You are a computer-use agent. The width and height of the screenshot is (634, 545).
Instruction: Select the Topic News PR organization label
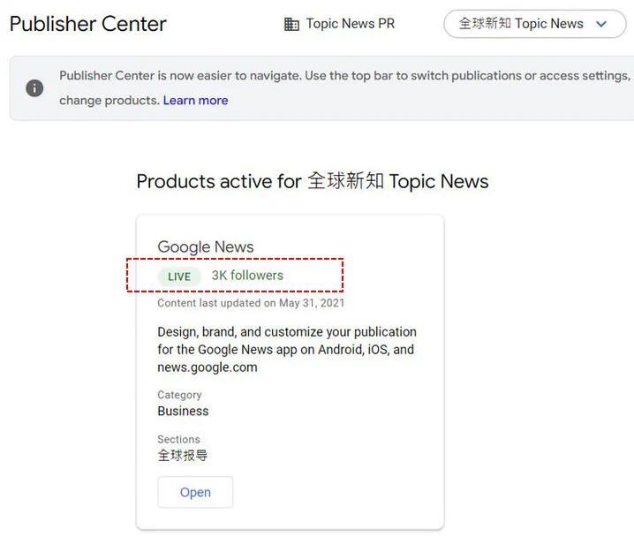coord(350,24)
